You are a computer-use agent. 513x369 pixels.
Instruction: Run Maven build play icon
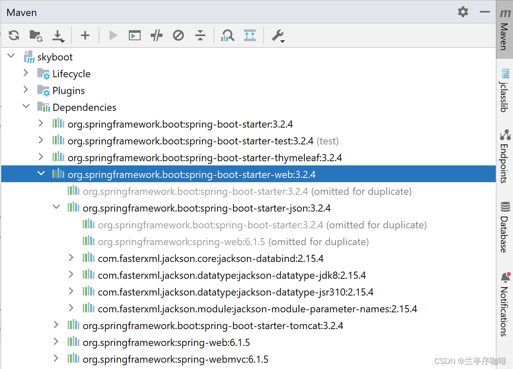point(113,35)
